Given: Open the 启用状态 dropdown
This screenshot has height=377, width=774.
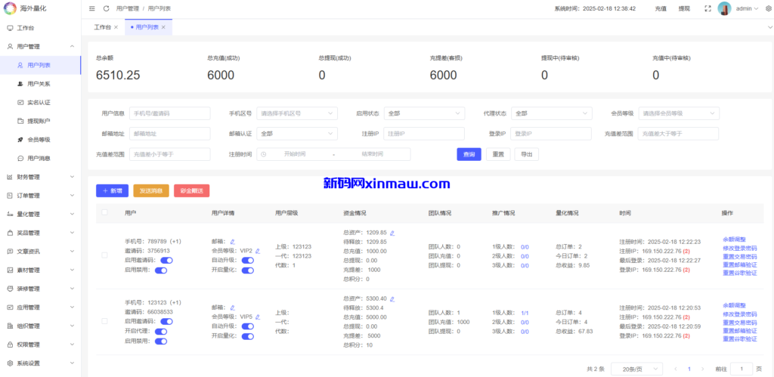Looking at the screenshot, I should 423,113.
